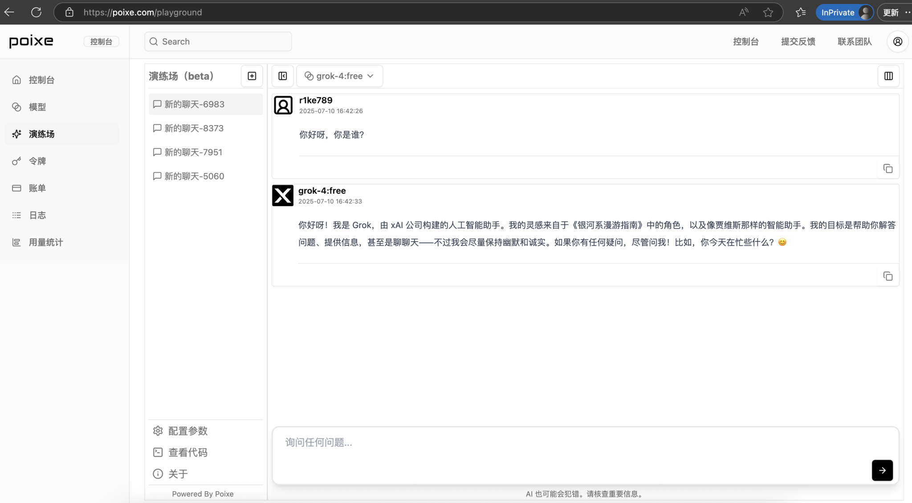Viewport: 912px width, 503px height.
Task: Open 提交反馈 feedback link
Action: [x=798, y=41]
